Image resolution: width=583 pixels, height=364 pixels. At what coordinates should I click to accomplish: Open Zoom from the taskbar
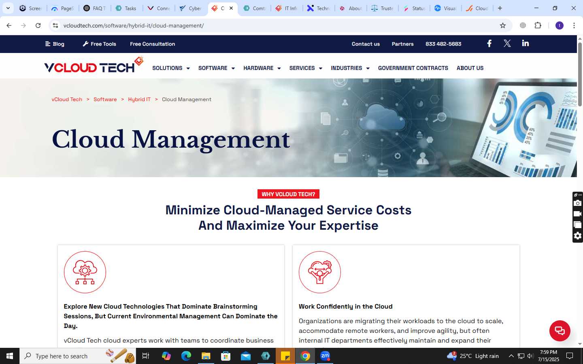coord(325,356)
